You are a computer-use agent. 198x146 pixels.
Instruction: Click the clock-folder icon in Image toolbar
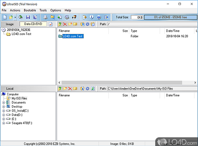93,24
